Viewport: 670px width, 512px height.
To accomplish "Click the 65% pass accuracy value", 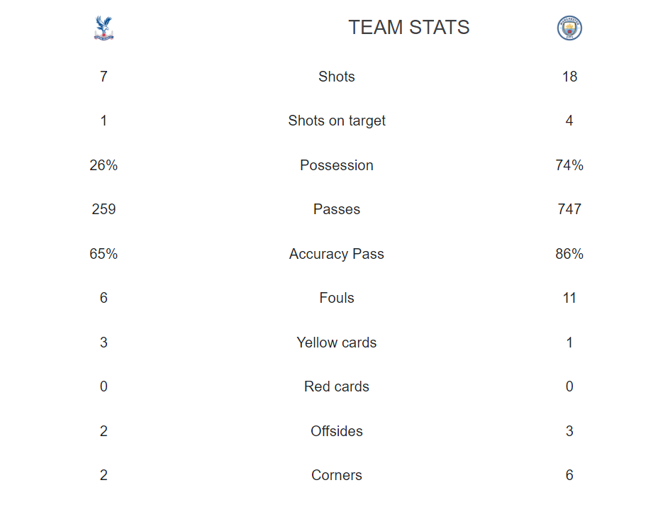I will click(104, 254).
